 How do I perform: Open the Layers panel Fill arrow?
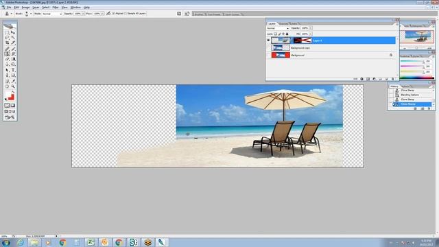pyautogui.click(x=311, y=34)
